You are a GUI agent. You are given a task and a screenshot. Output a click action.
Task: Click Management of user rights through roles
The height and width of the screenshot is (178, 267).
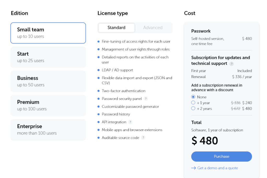(136, 49)
